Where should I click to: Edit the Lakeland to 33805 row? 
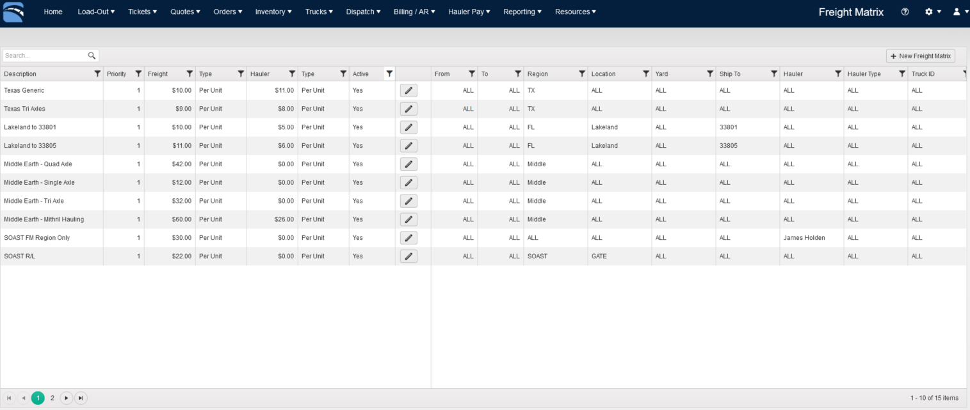[408, 146]
